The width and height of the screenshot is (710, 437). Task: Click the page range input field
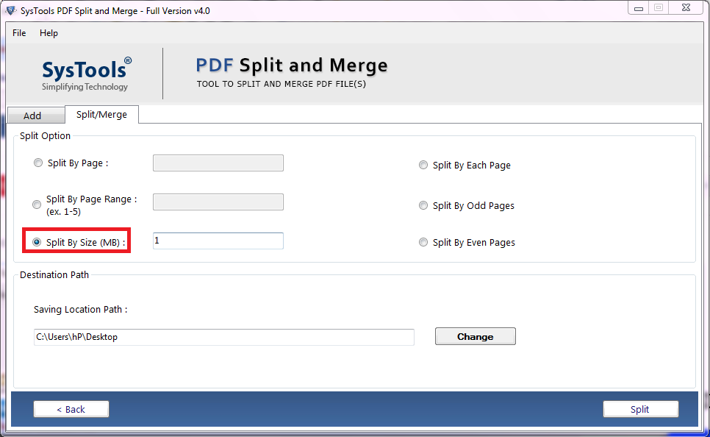[x=218, y=202]
